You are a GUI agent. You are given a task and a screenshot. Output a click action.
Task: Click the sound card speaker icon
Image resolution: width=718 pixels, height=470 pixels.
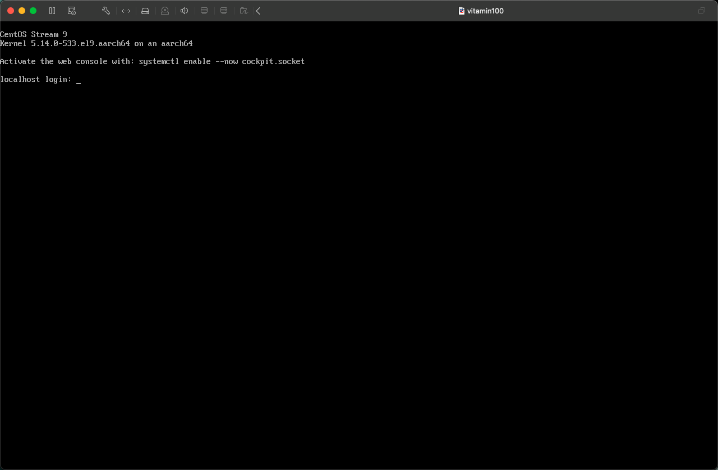184,11
